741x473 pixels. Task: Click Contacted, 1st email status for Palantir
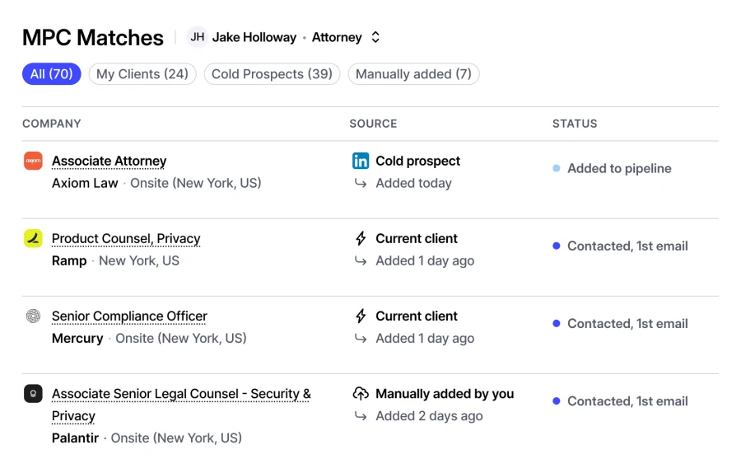[x=620, y=401]
